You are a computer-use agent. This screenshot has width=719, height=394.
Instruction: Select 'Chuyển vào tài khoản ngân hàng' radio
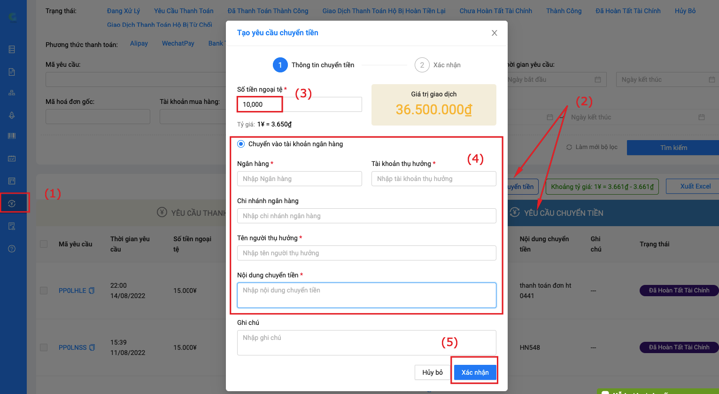coord(241,144)
